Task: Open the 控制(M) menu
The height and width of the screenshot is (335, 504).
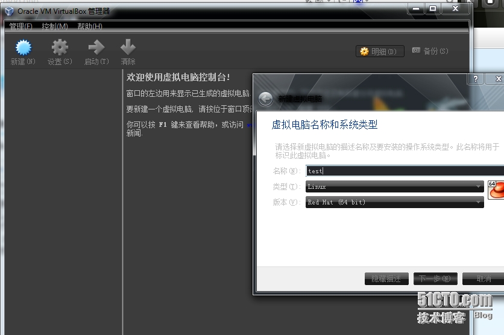Action: [x=55, y=26]
